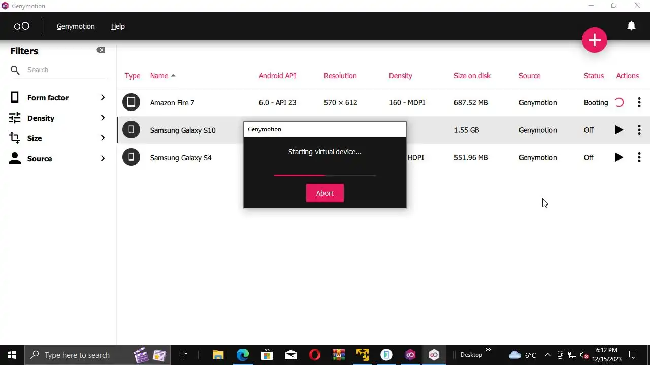Open actions menu for Samsung Galaxy S4
650x365 pixels.
tap(639, 157)
